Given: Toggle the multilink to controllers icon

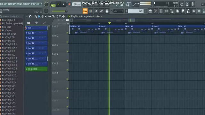Looking at the screenshot, I should click(102, 11).
